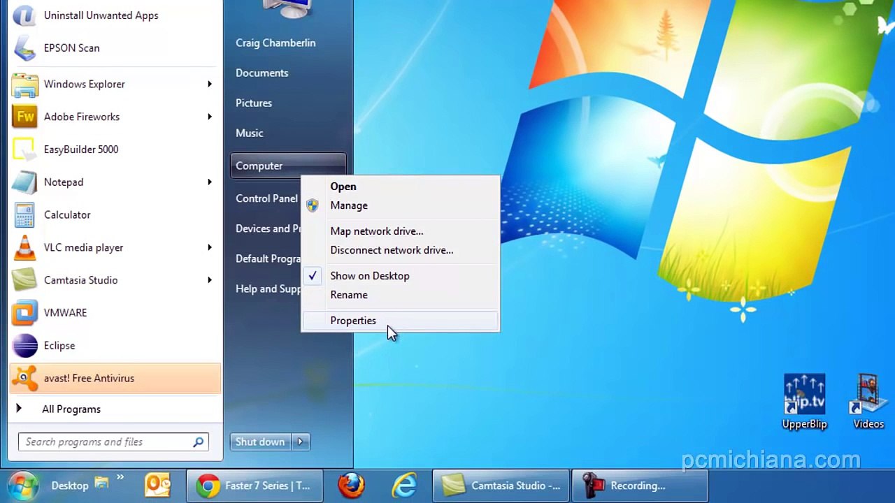Expand the Windows Explorer jump list arrow

[x=209, y=84]
